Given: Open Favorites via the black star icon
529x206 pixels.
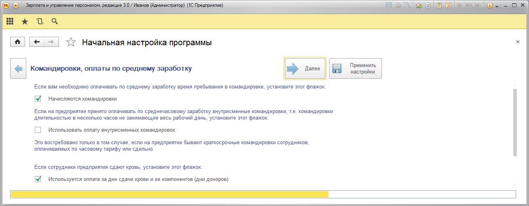Looking at the screenshot, I should pyautogui.click(x=25, y=21).
